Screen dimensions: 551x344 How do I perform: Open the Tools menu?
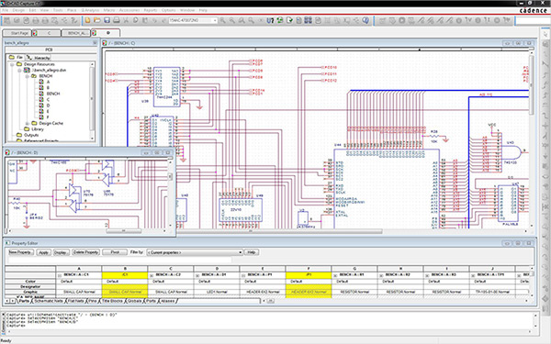coord(58,10)
